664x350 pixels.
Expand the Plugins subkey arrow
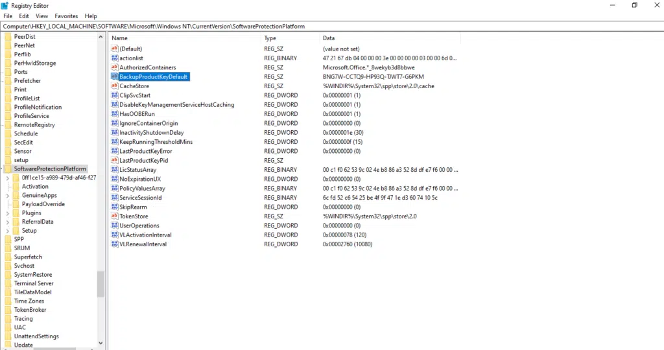pyautogui.click(x=7, y=213)
